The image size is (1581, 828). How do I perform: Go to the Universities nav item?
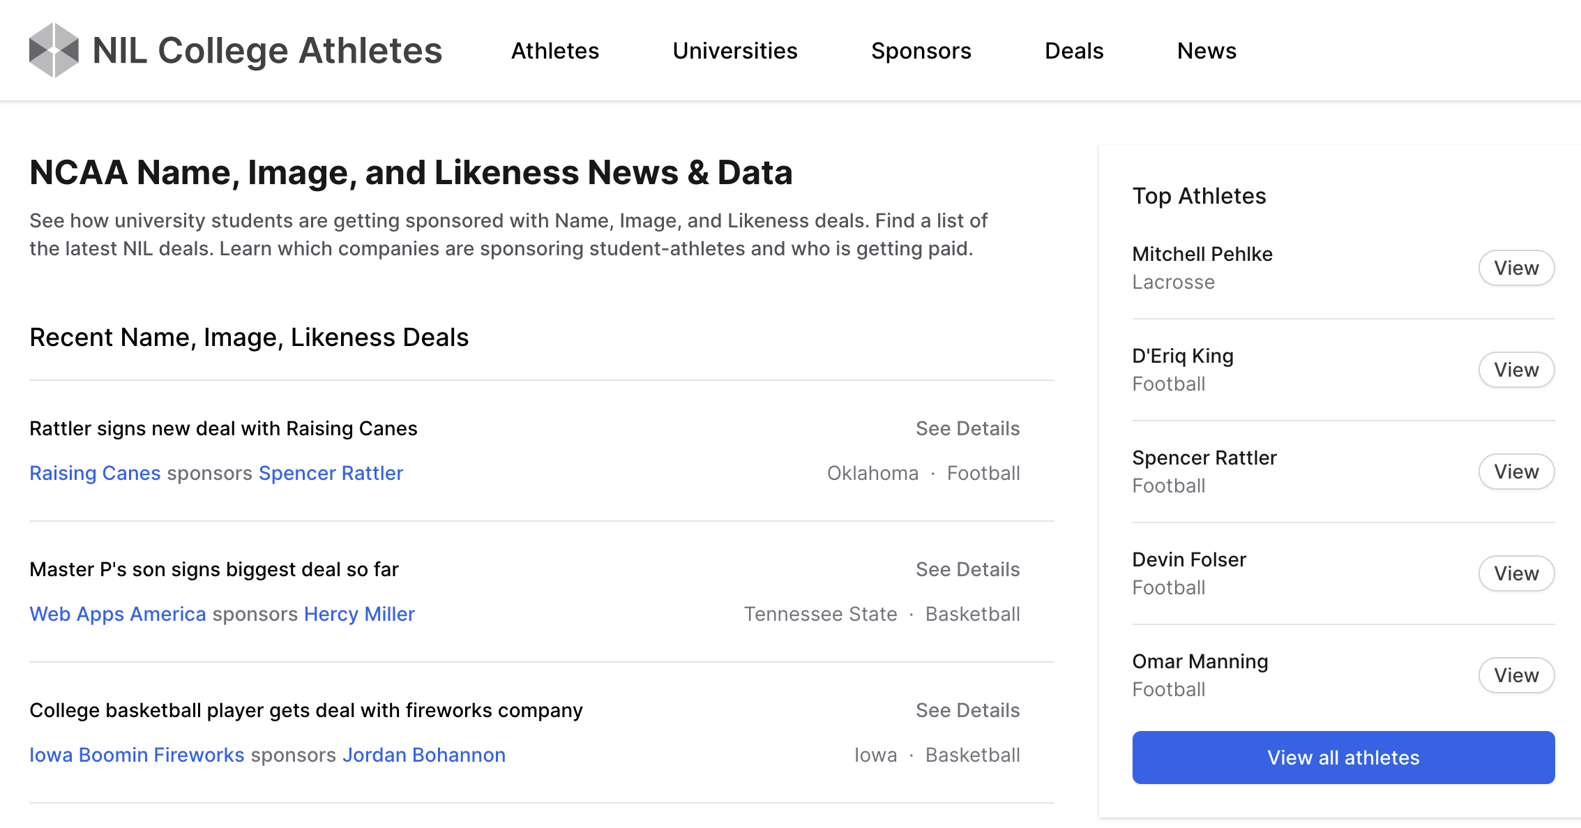point(734,51)
